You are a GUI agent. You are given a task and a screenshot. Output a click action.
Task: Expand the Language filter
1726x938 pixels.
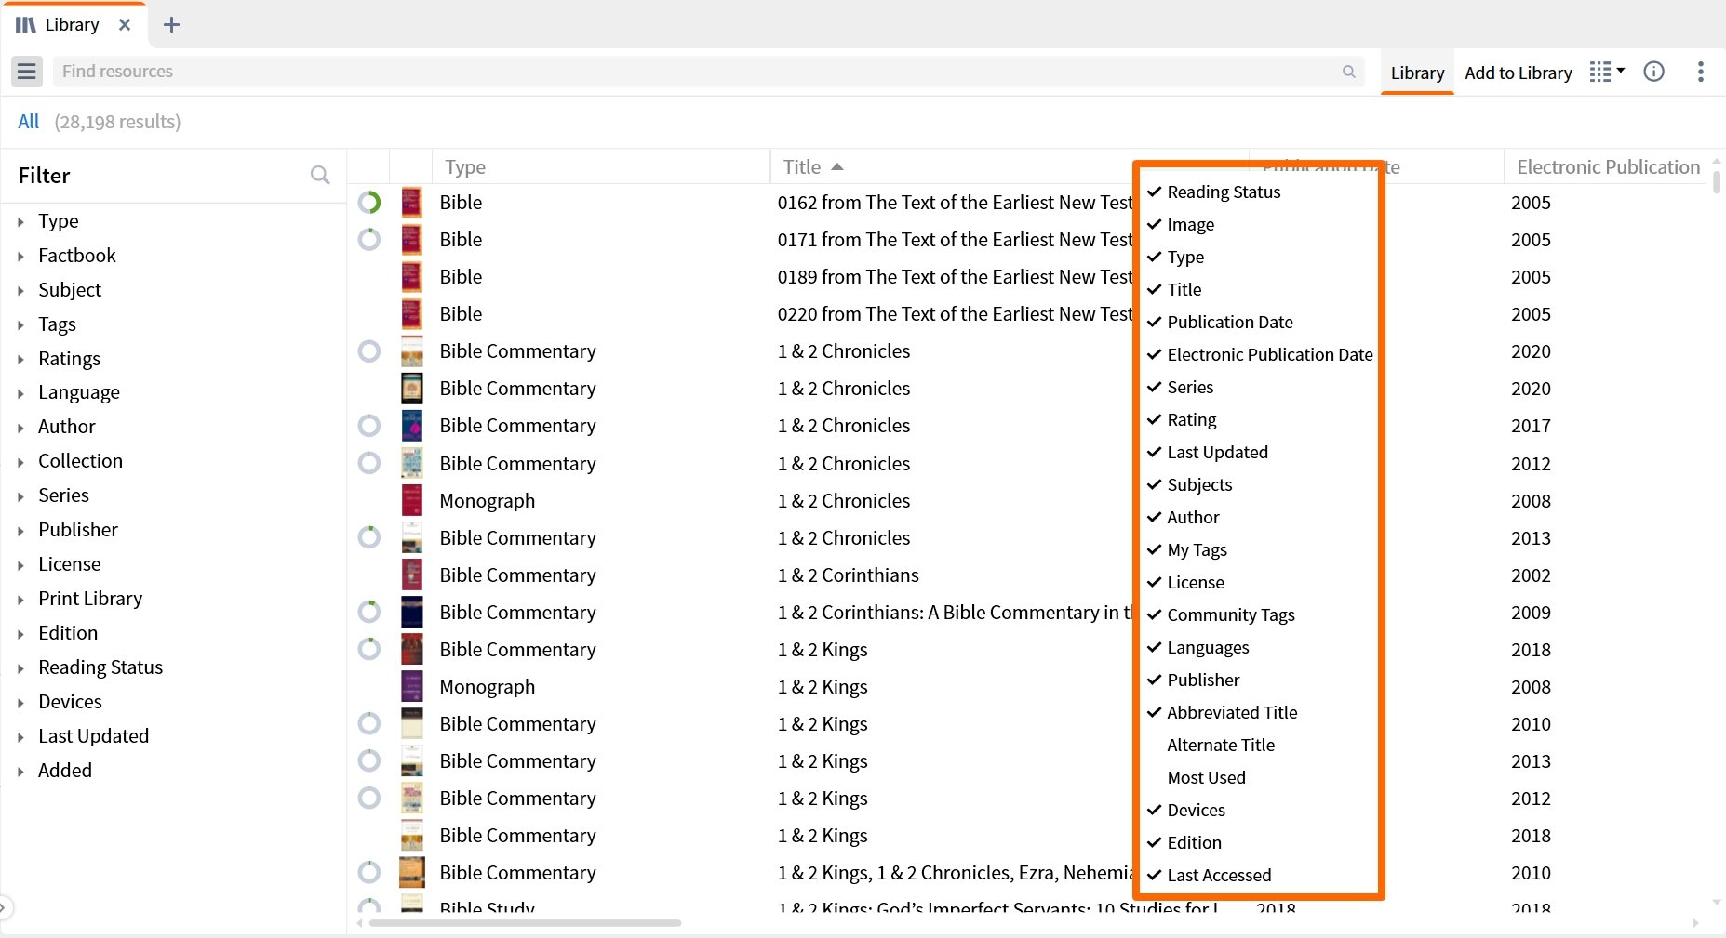(20, 393)
